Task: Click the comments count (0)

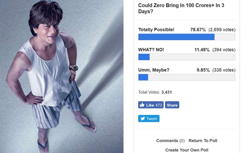Action: click(x=182, y=140)
